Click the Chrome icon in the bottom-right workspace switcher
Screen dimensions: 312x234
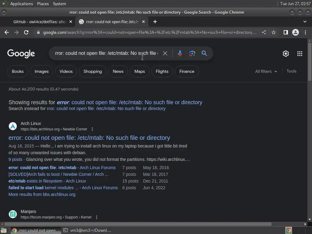click(x=289, y=230)
